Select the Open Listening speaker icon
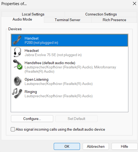Image resolution: width=138 pixels, height=152 pixels. click(17, 81)
